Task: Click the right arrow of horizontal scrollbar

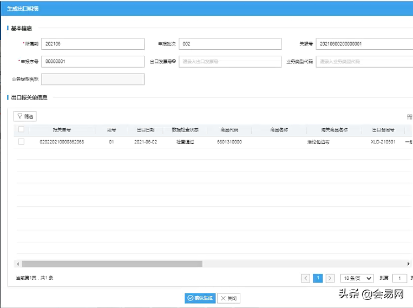Action: [x=410, y=264]
